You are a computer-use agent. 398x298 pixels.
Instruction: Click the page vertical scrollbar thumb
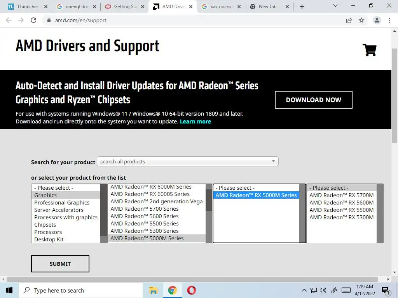[395, 95]
